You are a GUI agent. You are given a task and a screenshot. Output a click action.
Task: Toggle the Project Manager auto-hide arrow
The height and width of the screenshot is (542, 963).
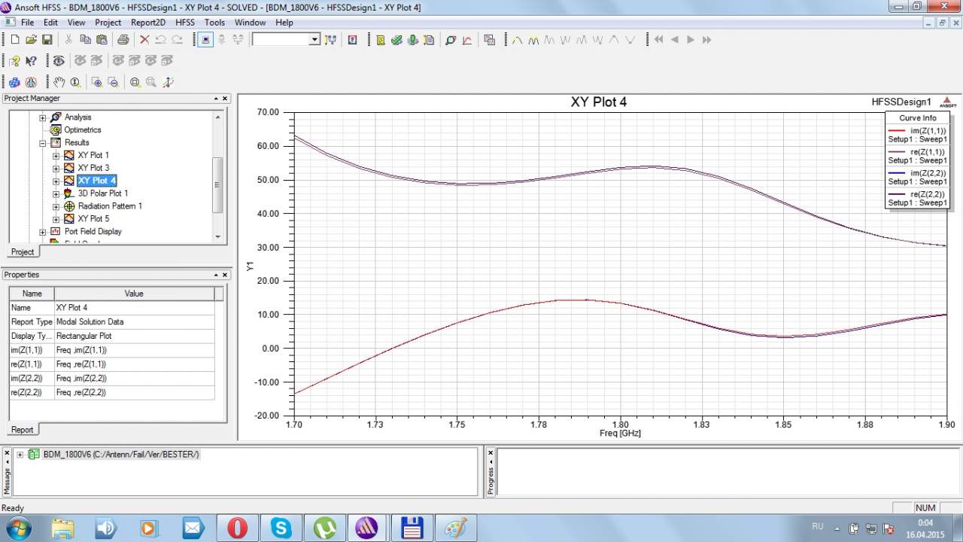point(215,99)
